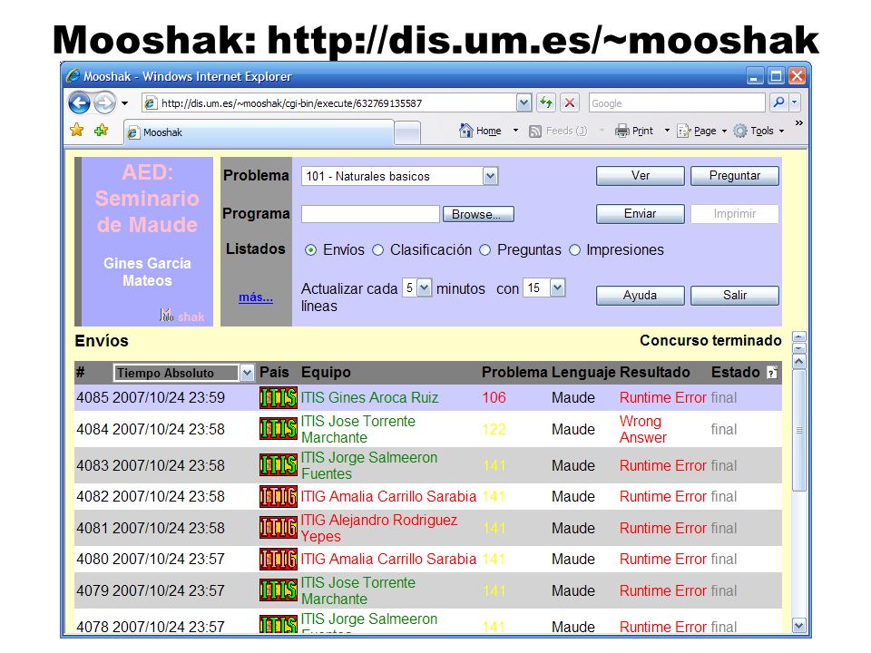This screenshot has width=871, height=653.
Task: Minimize the Internet Explorer window
Action: click(754, 76)
